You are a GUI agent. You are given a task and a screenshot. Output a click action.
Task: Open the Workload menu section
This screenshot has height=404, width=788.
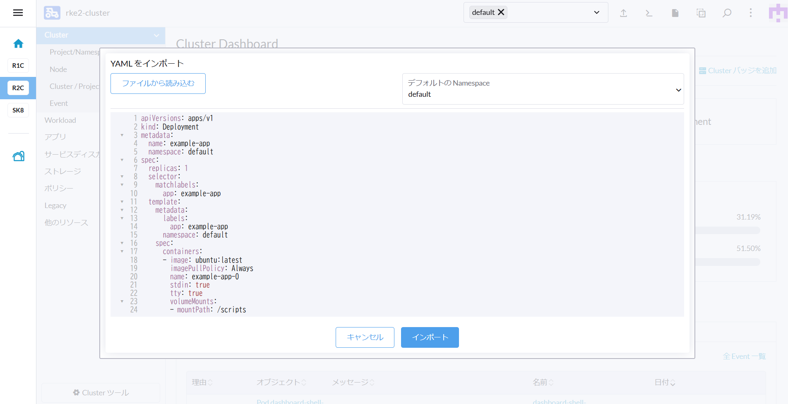pos(60,120)
